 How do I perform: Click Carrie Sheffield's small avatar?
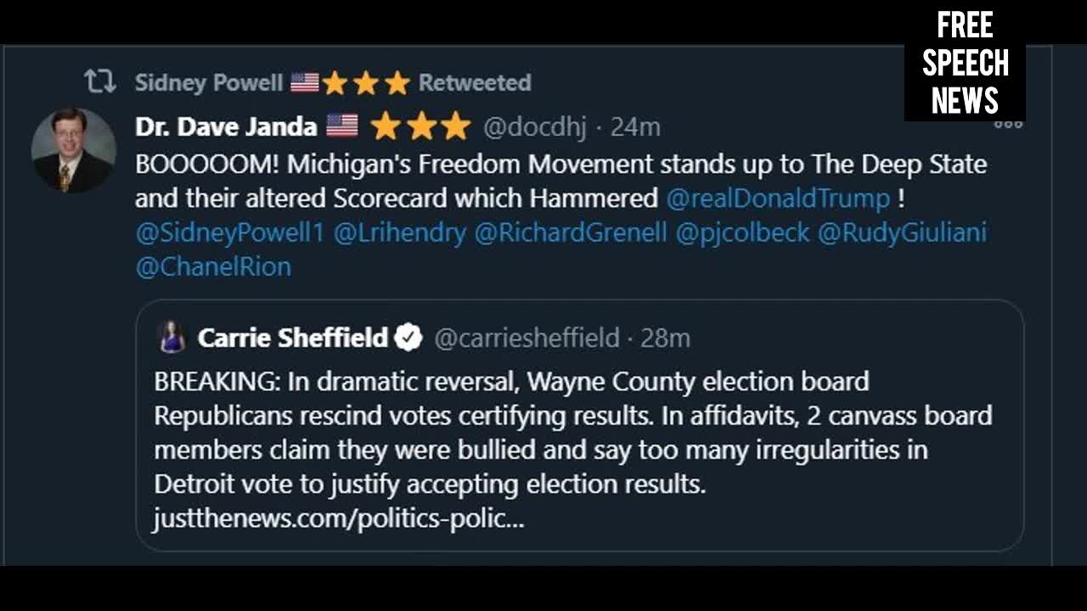pyautogui.click(x=172, y=338)
